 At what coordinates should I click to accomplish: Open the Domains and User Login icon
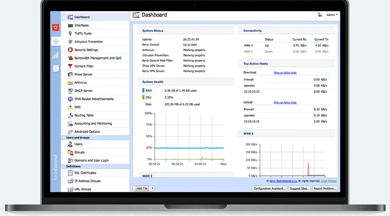[x=70, y=160]
